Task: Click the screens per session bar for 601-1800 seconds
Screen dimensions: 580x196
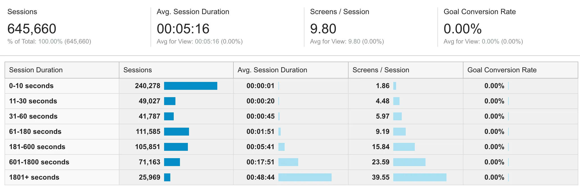Action: 409,162
